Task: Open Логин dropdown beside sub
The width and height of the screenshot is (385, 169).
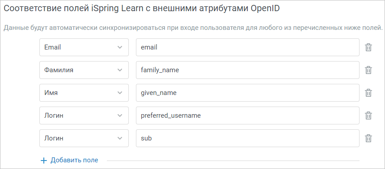Action: tap(84, 138)
